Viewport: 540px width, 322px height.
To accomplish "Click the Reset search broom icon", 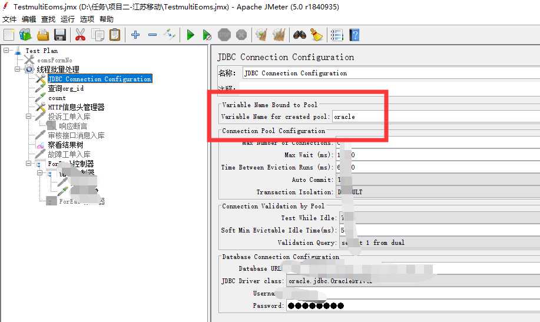I will tap(316, 35).
